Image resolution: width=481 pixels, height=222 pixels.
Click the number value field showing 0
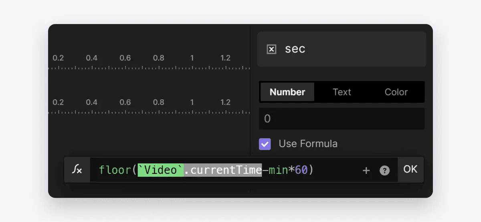click(x=342, y=119)
